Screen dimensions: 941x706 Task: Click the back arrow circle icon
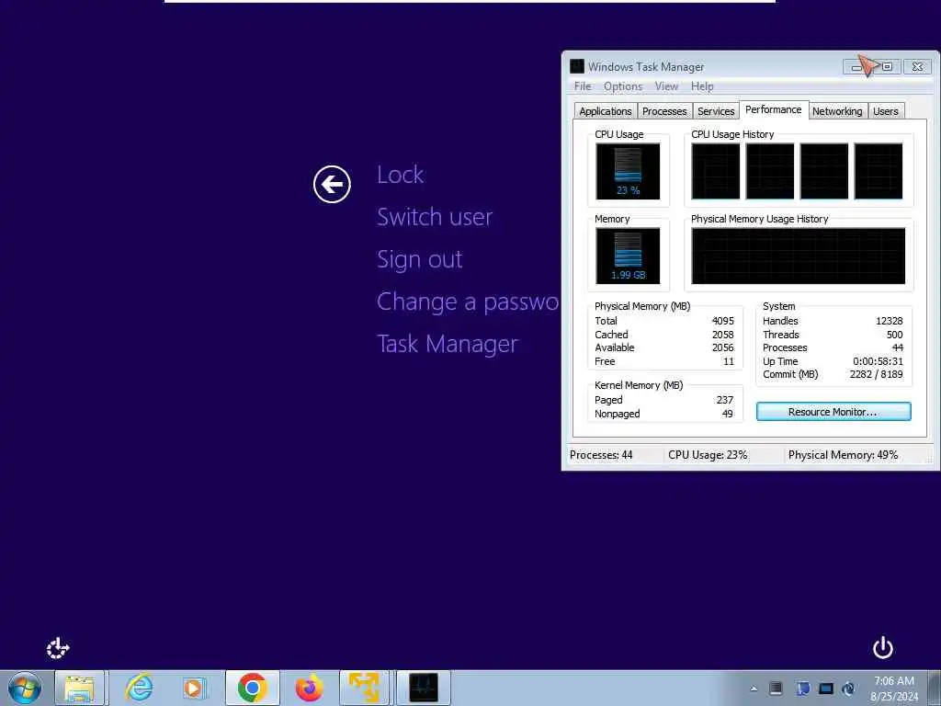coord(332,184)
